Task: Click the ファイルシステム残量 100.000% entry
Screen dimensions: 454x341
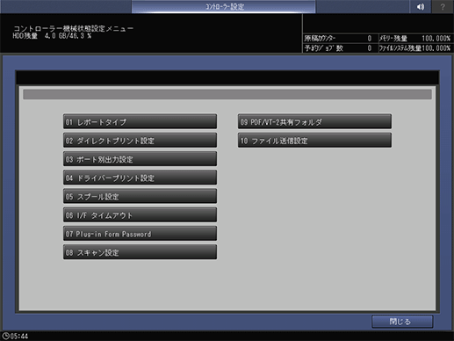Action: (414, 48)
